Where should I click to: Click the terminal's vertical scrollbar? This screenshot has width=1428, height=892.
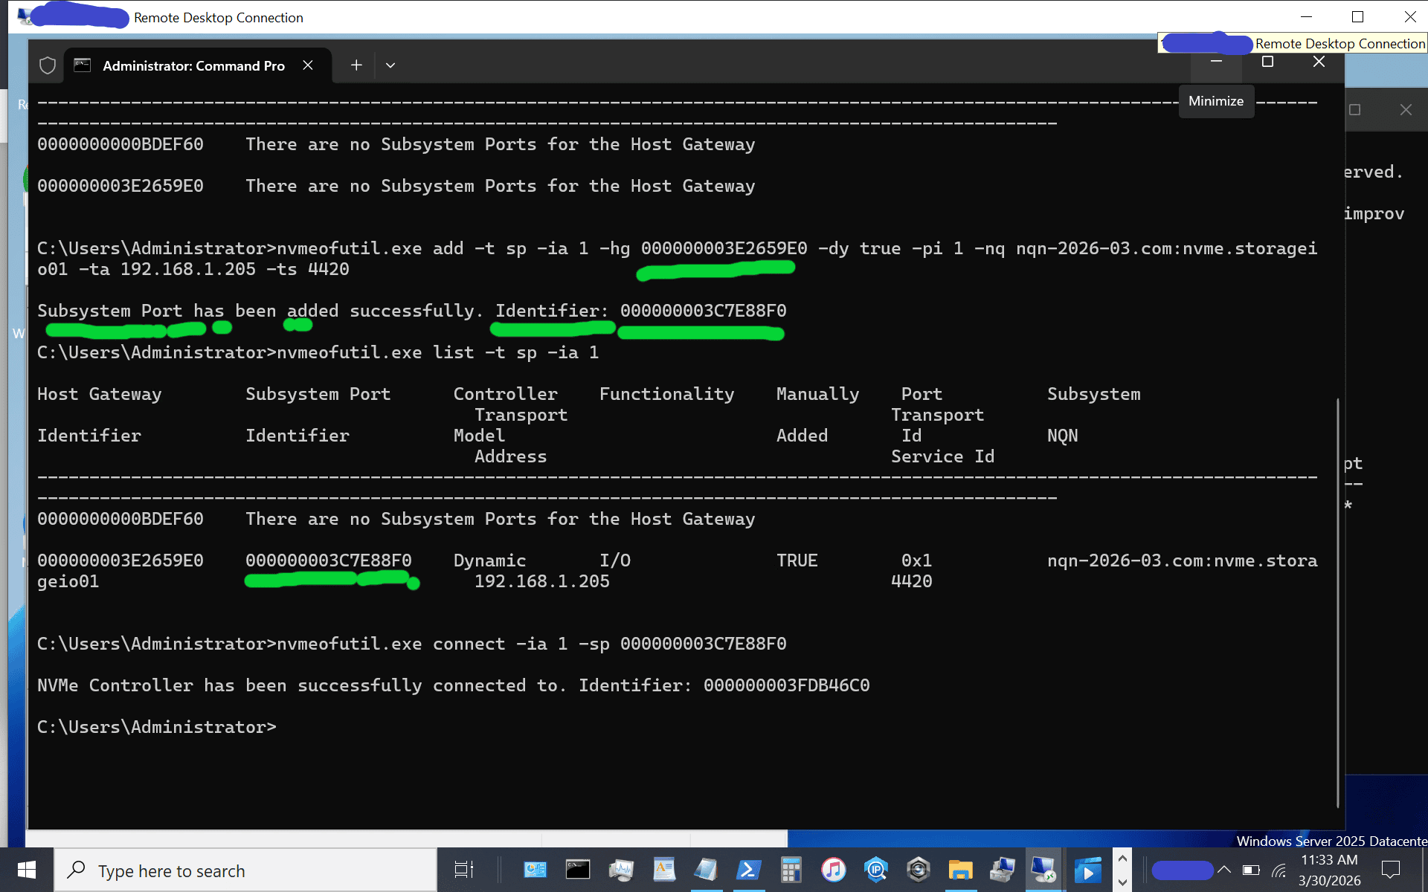pyautogui.click(x=1337, y=602)
